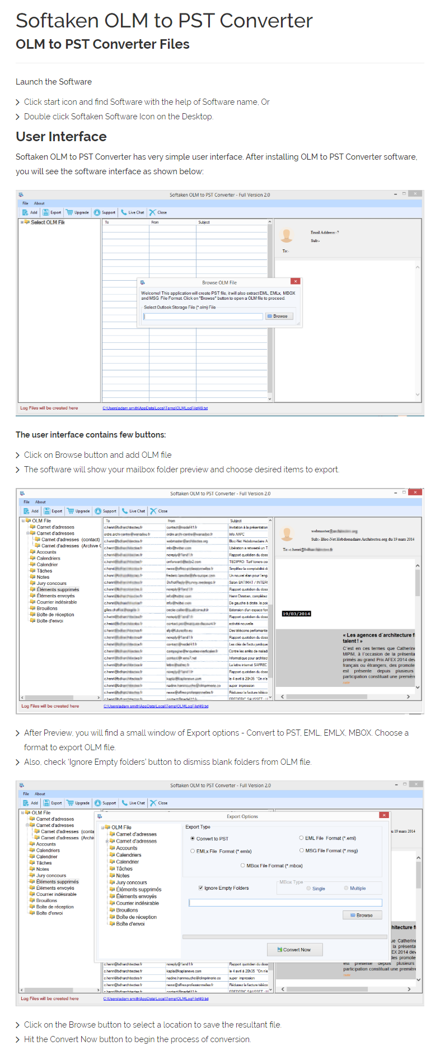Choose Multiple MBox Type radio button

pos(346,888)
